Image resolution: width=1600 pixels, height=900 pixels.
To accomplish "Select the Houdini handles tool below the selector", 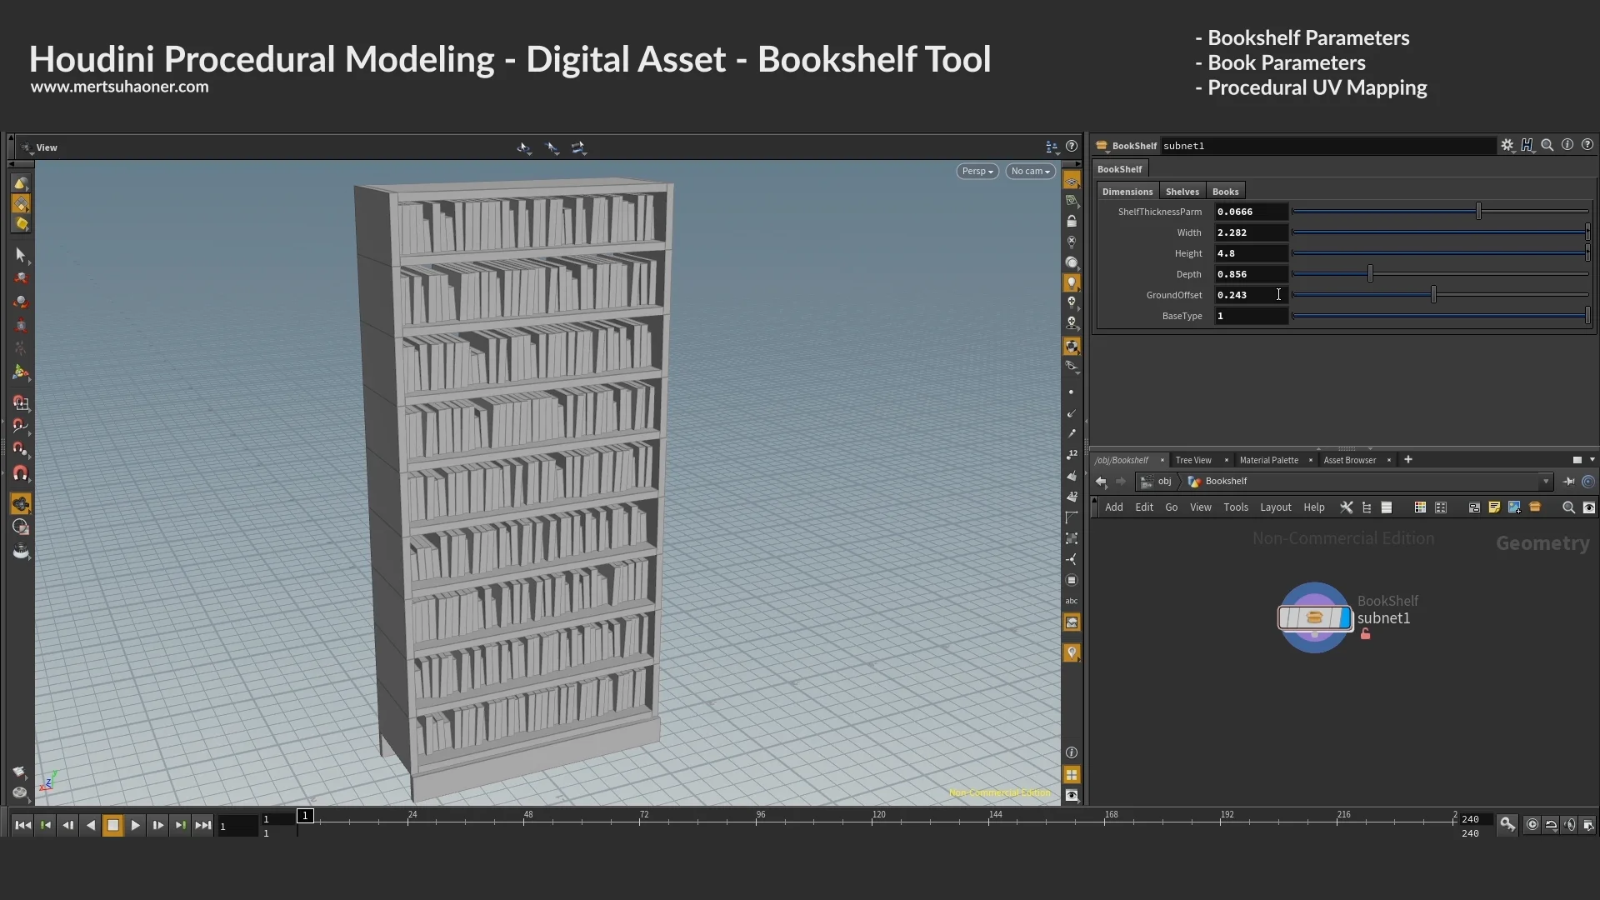I will pyautogui.click(x=21, y=277).
